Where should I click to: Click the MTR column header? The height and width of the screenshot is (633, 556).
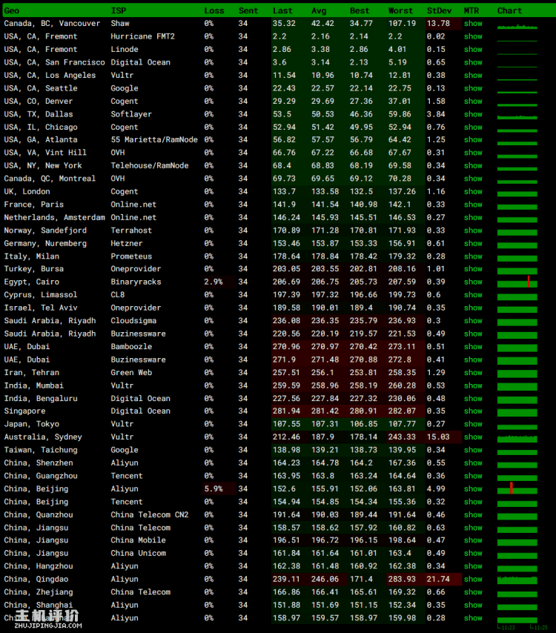[x=471, y=10]
